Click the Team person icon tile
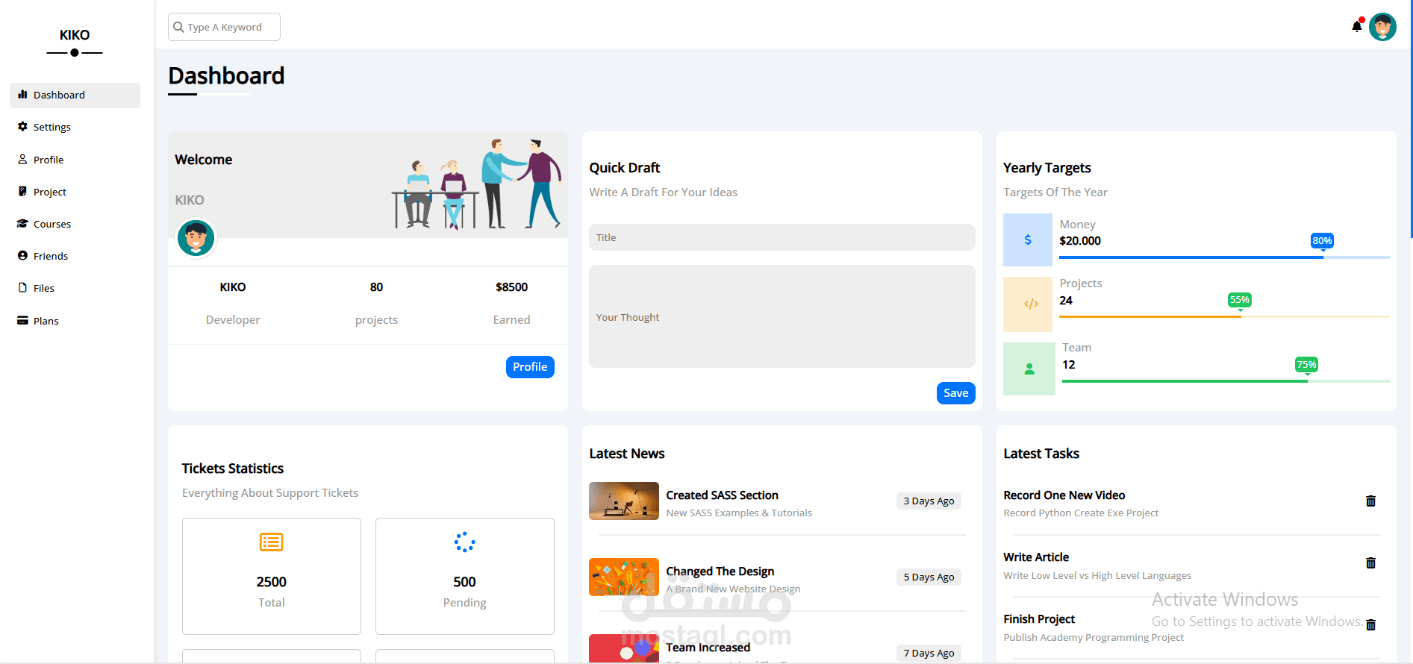Screen dimensions: 1413x664 click(x=1029, y=369)
